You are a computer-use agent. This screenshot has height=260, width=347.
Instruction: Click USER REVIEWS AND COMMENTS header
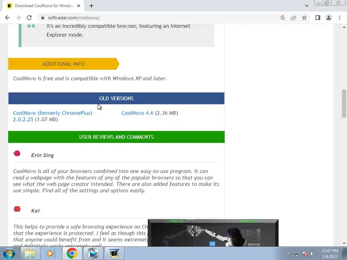tap(117, 137)
